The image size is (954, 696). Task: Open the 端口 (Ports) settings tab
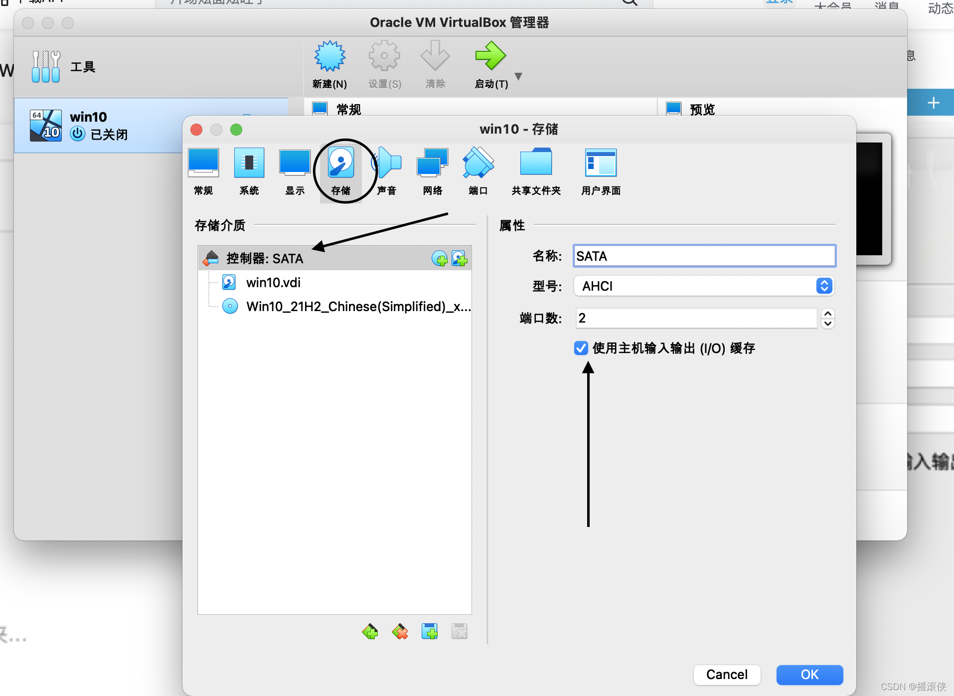tap(478, 172)
